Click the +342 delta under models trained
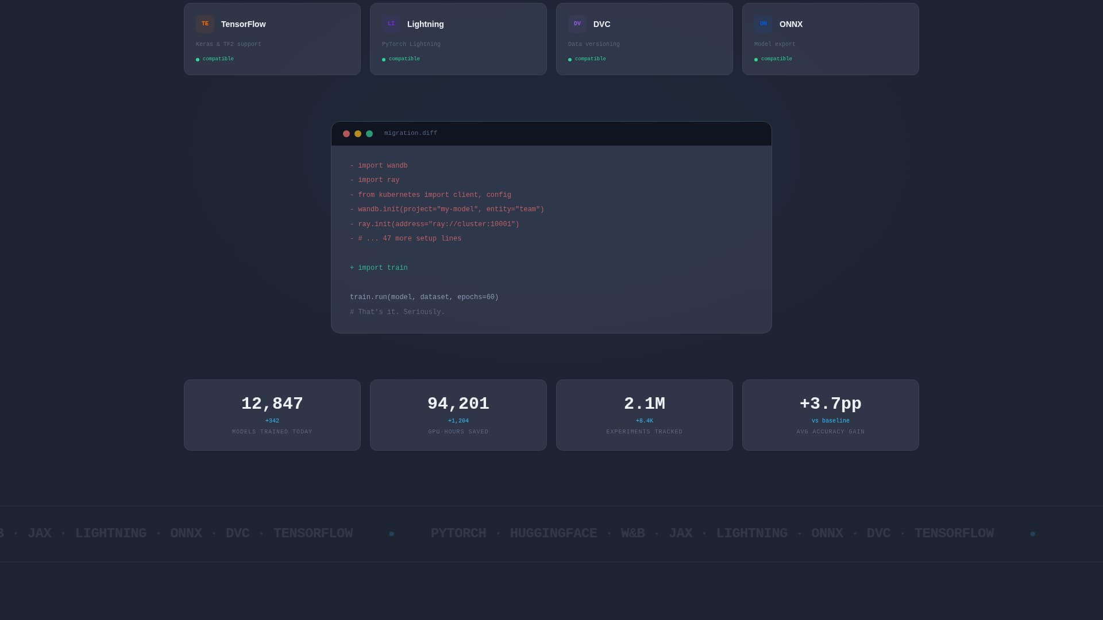 272,421
